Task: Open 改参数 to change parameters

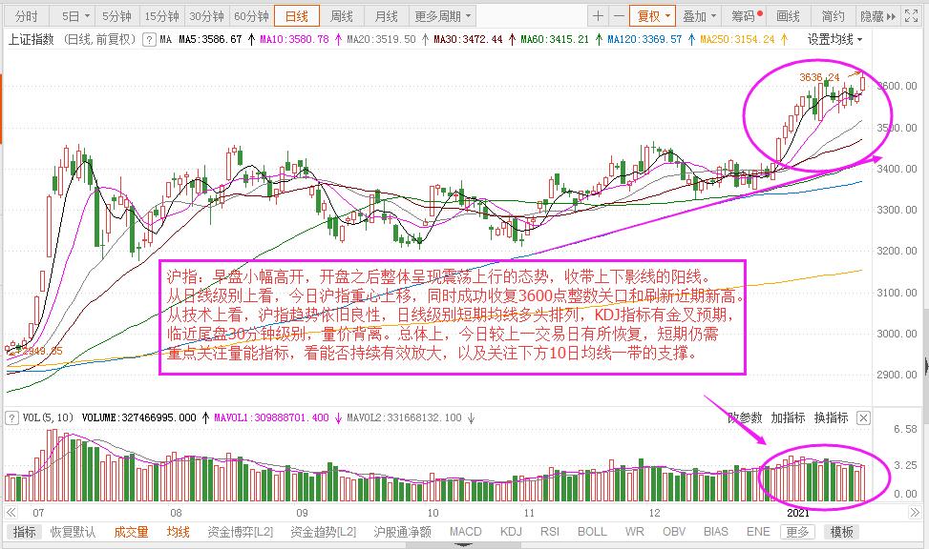Action: [746, 417]
